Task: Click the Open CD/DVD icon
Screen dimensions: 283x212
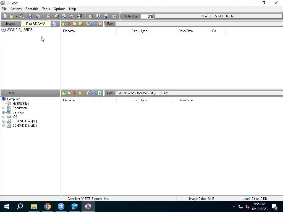Action: click(x=22, y=16)
